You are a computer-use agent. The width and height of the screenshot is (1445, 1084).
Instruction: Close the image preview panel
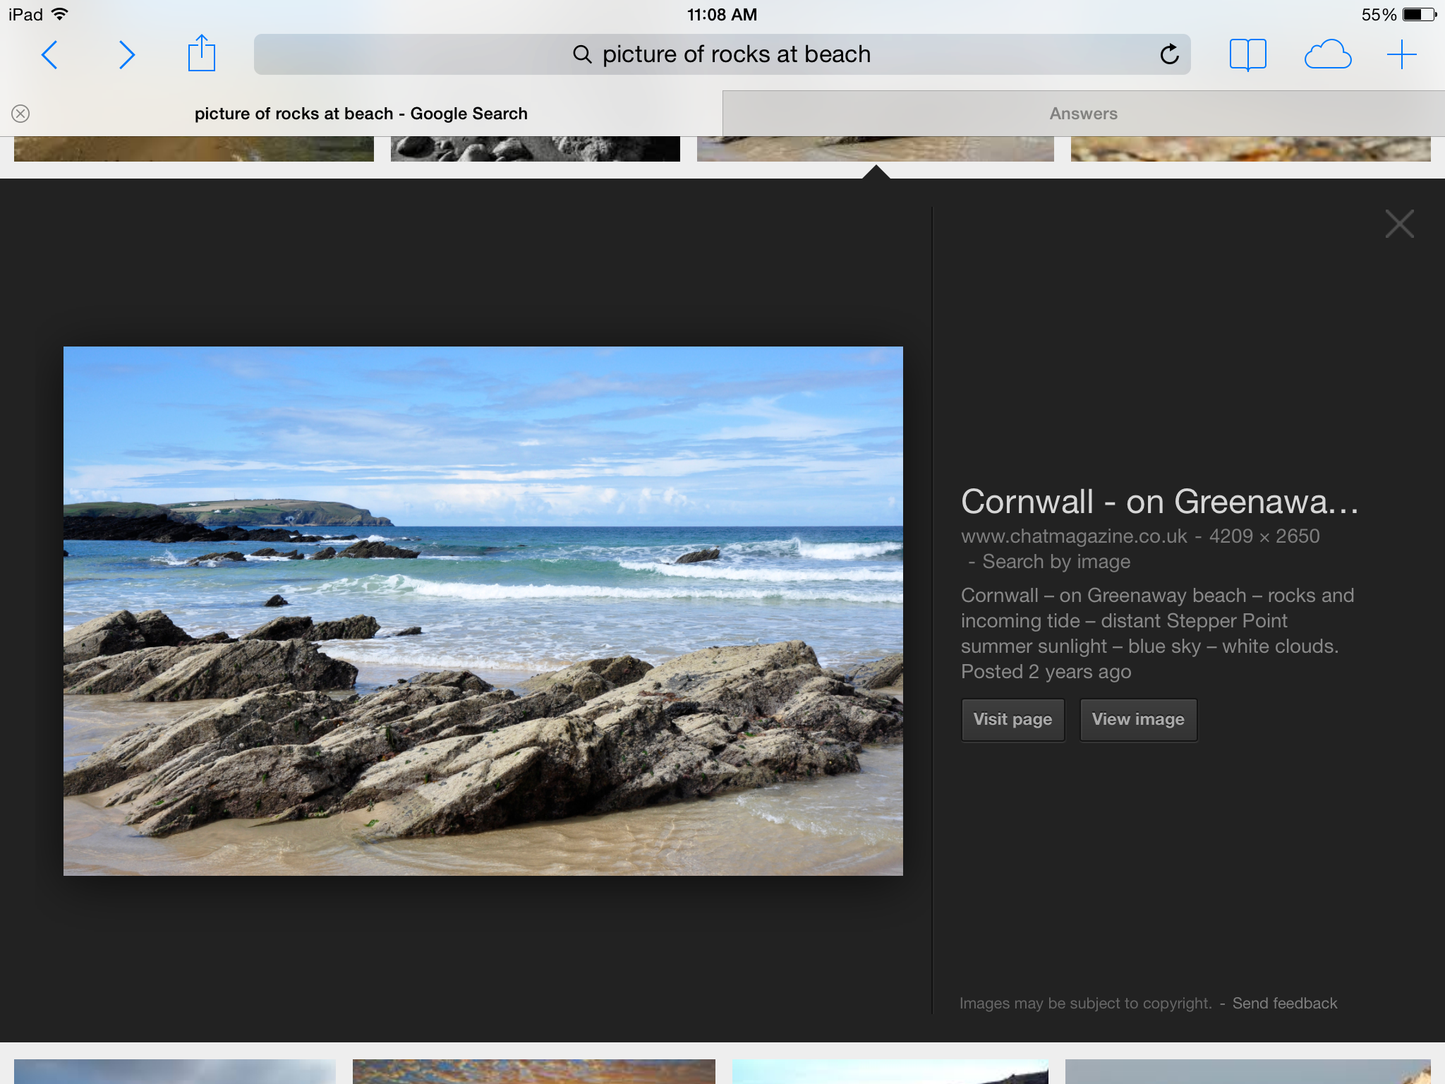coord(1399,224)
